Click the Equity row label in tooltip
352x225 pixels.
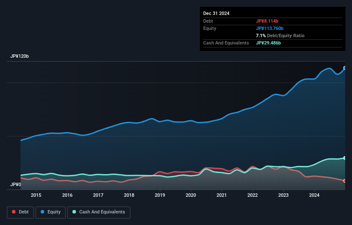click(210, 28)
